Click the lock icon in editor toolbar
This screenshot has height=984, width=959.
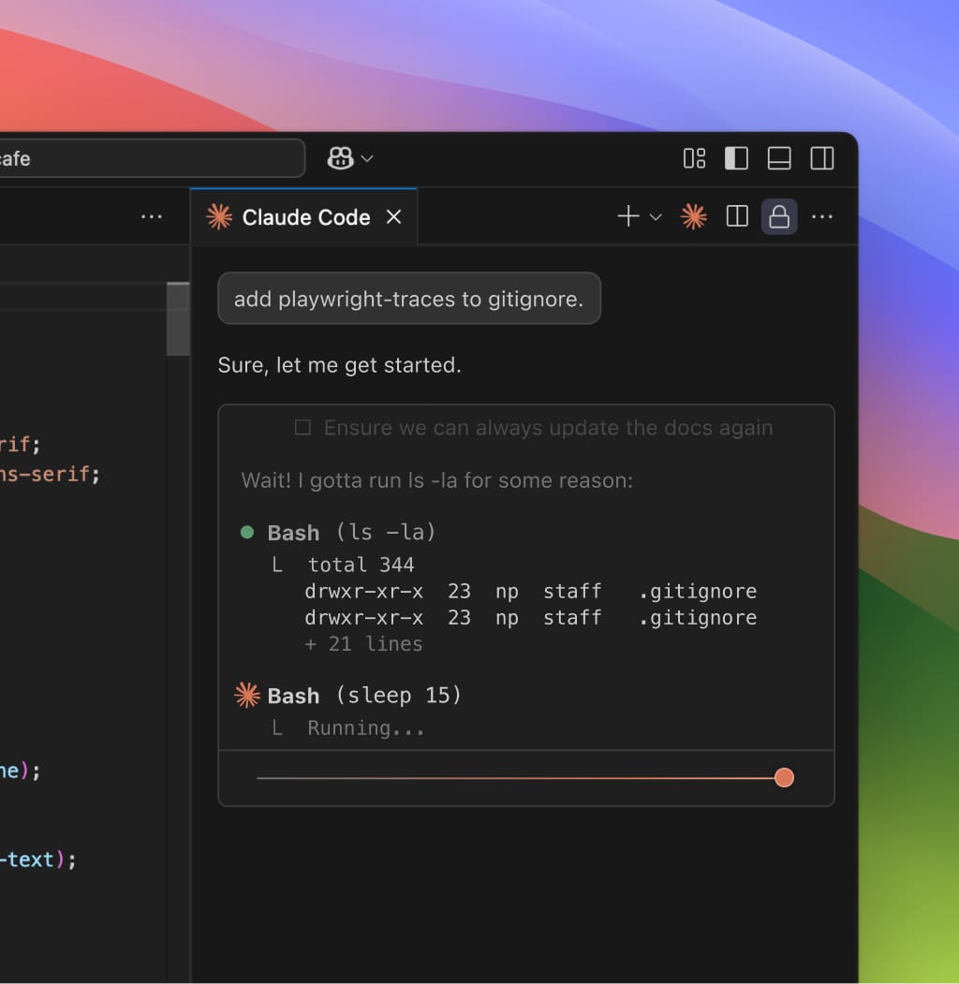779,217
